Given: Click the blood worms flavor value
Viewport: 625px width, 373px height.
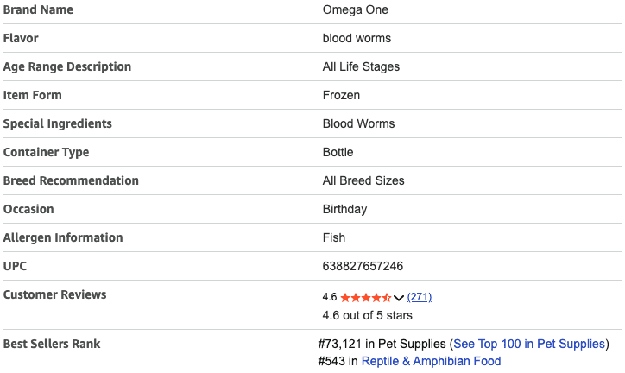Looking at the screenshot, I should [x=357, y=38].
